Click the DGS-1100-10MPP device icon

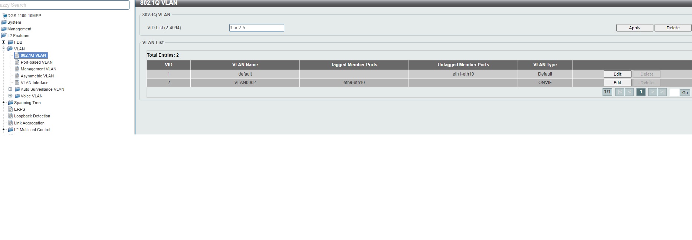click(4, 16)
